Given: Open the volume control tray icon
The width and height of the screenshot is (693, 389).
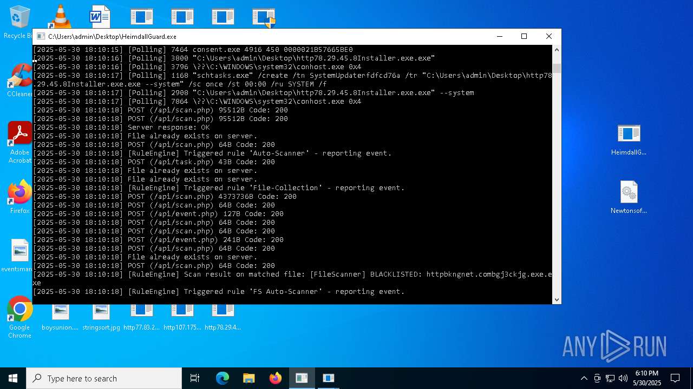Looking at the screenshot, I should pyautogui.click(x=623, y=378).
